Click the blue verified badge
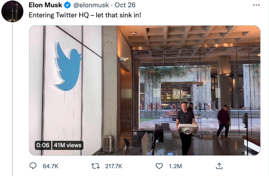The width and height of the screenshot is (269, 176). point(67,5)
